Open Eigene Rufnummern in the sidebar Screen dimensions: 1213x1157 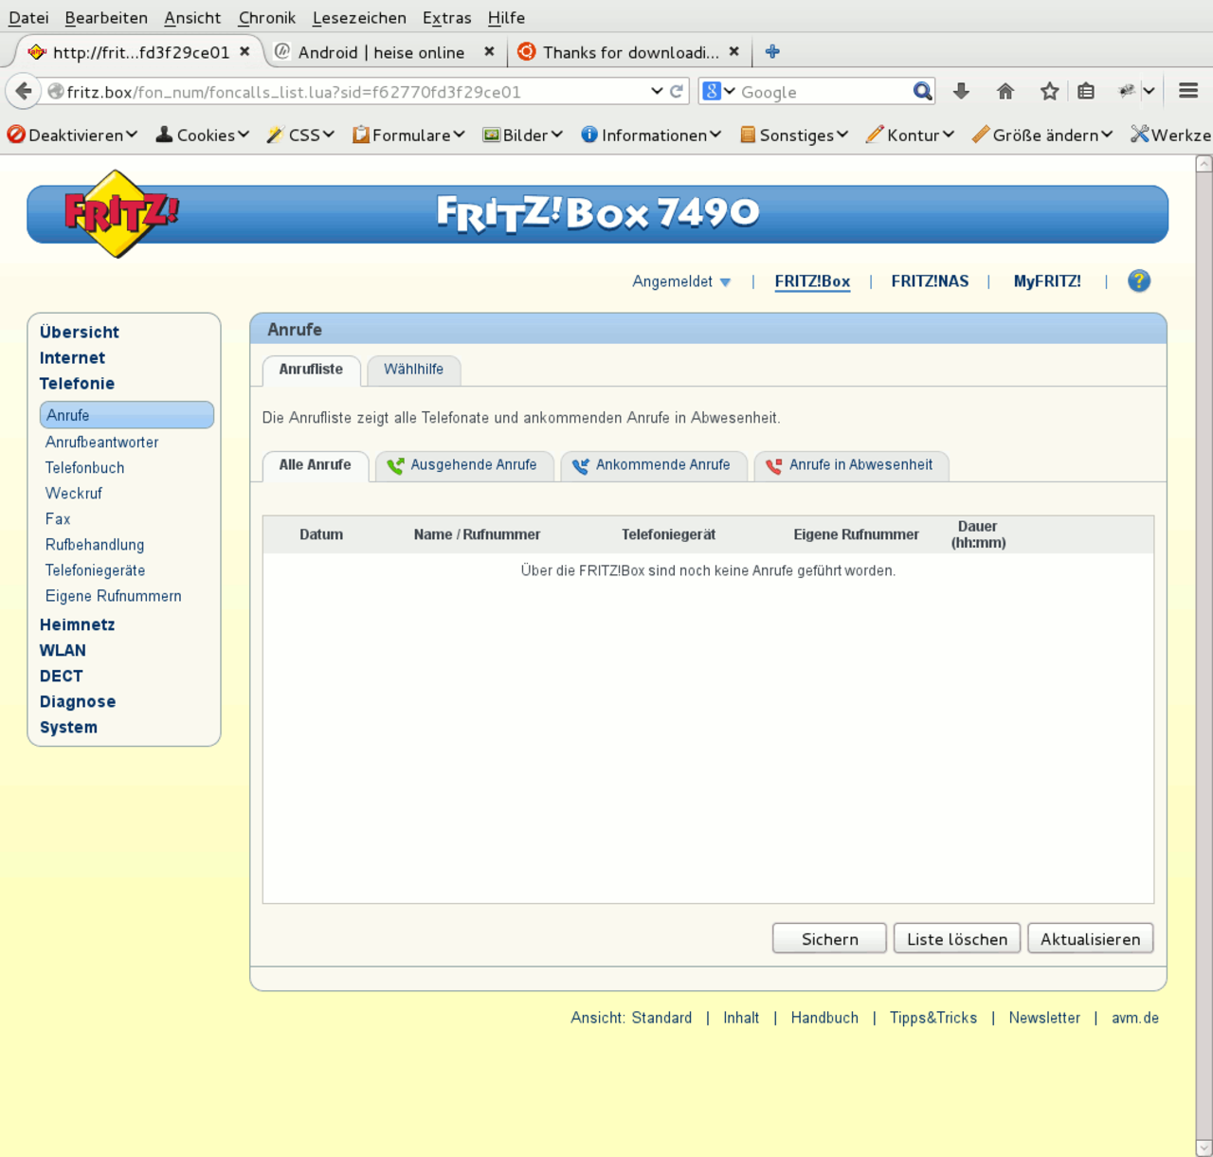pyautogui.click(x=113, y=596)
